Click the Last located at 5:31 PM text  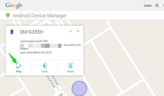[x=34, y=41]
